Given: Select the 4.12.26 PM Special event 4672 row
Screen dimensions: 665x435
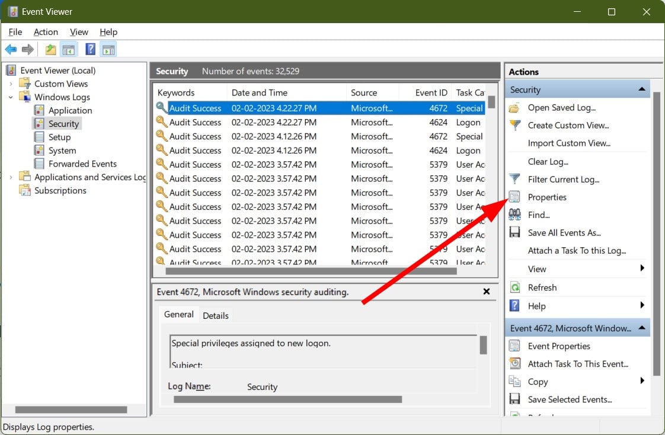Looking at the screenshot, I should click(320, 136).
